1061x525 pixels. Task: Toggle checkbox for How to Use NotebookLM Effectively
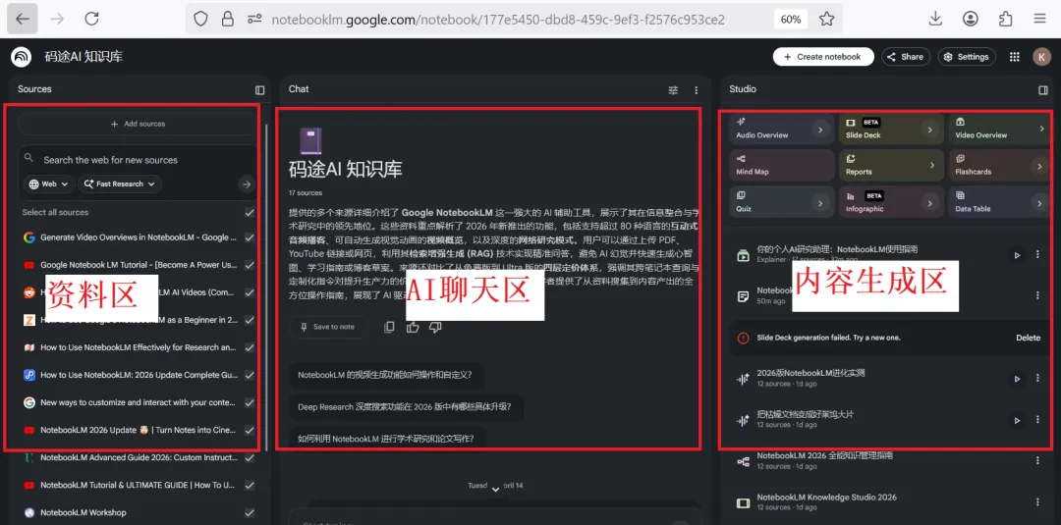(x=250, y=347)
